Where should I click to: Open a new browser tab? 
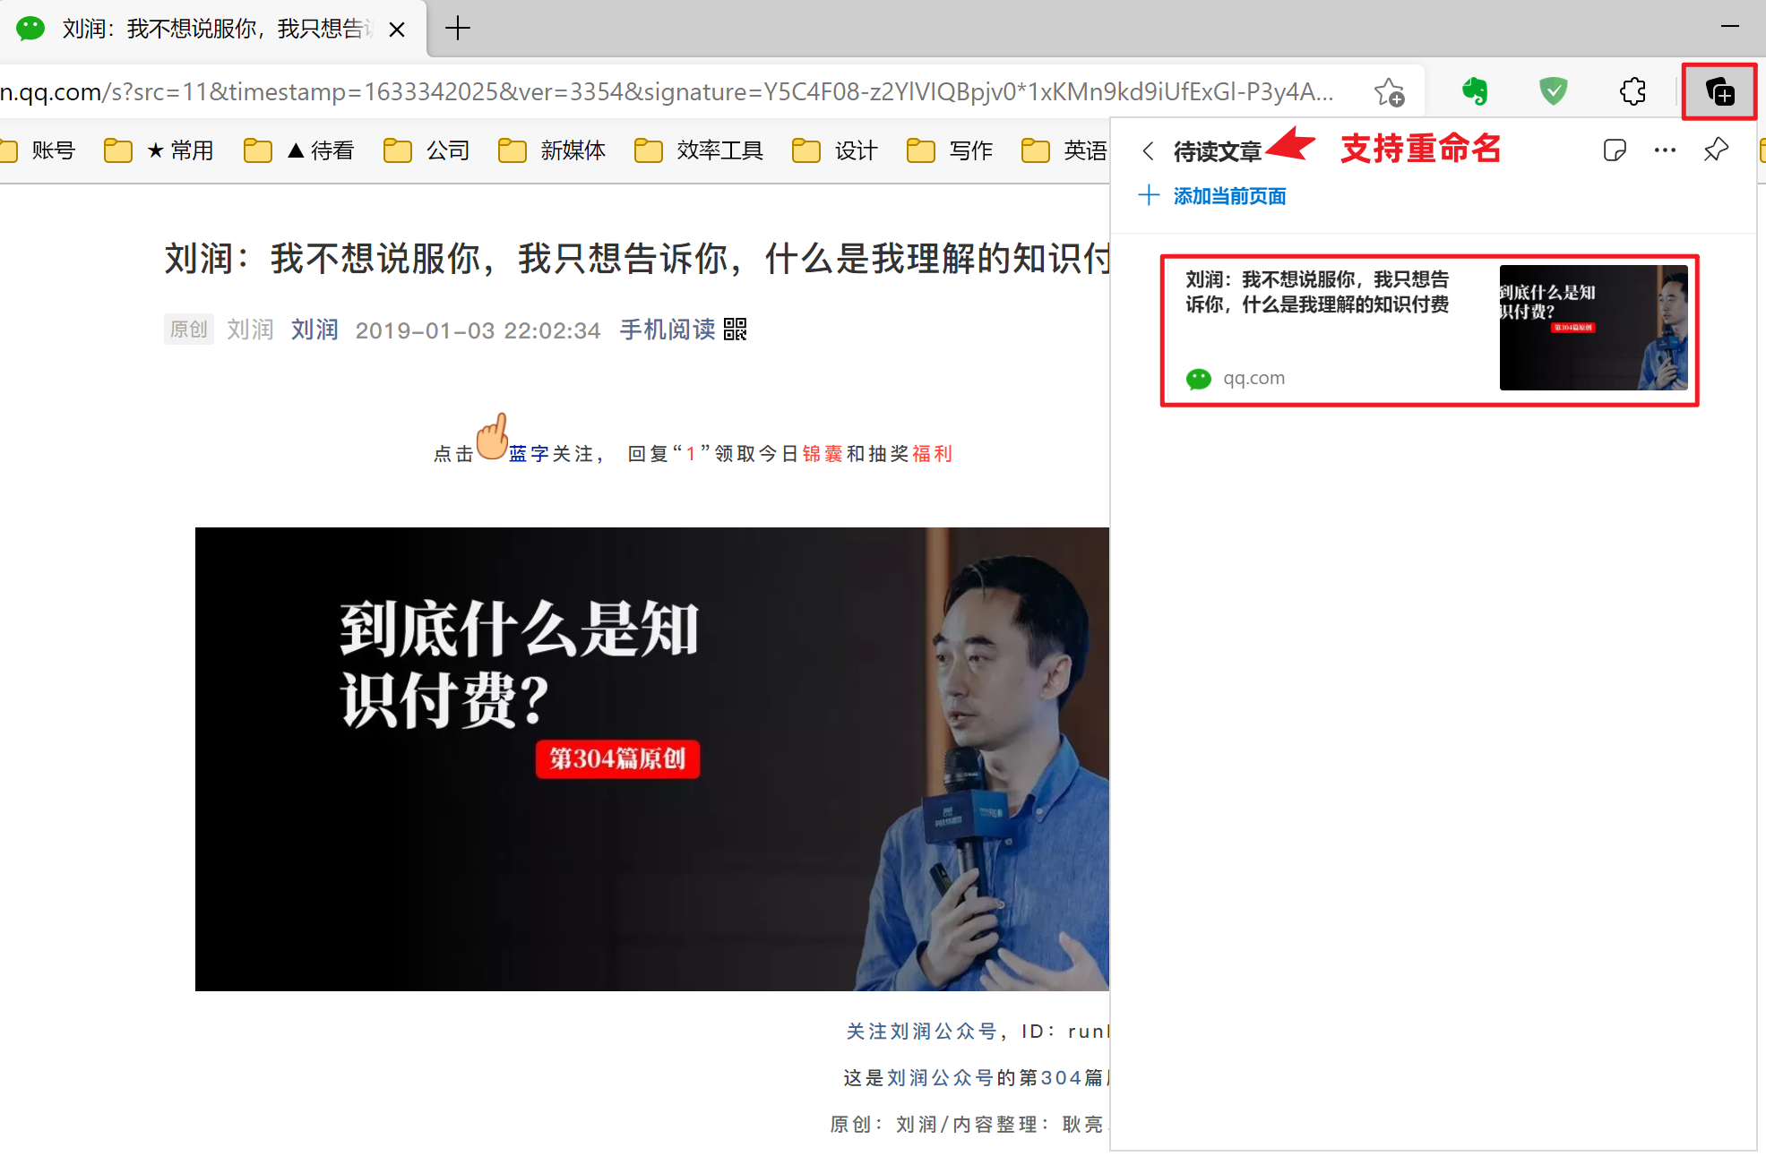click(457, 29)
